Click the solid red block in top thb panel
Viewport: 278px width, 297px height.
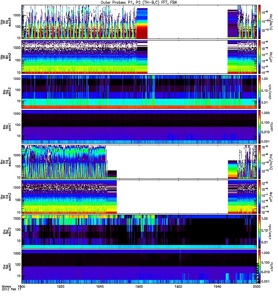[142, 33]
